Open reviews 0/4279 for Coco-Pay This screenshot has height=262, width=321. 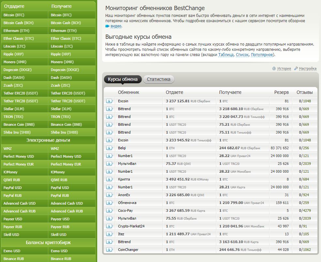point(305,211)
